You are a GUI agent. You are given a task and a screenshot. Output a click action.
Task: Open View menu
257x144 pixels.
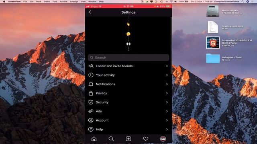coord(83,2)
